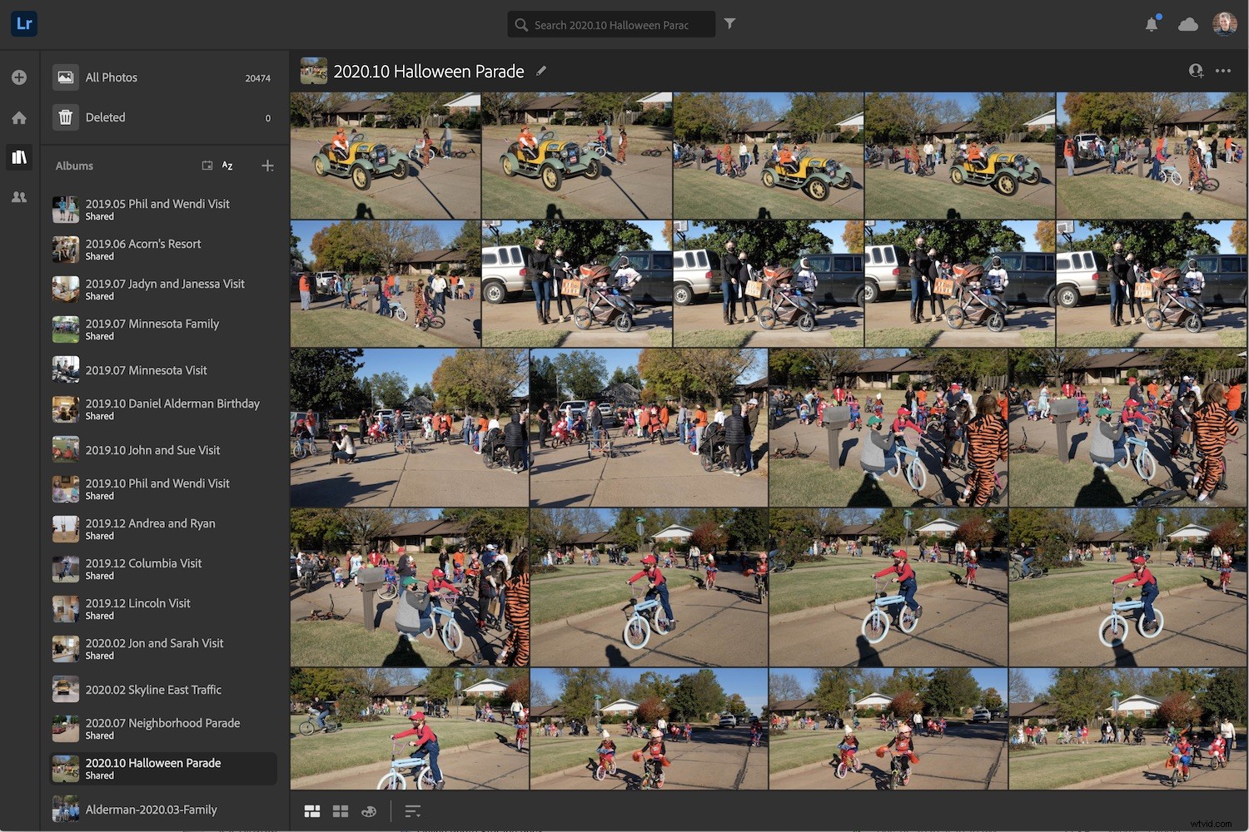1249x832 pixels.
Task: Select the My Photos library icon
Action: point(19,156)
